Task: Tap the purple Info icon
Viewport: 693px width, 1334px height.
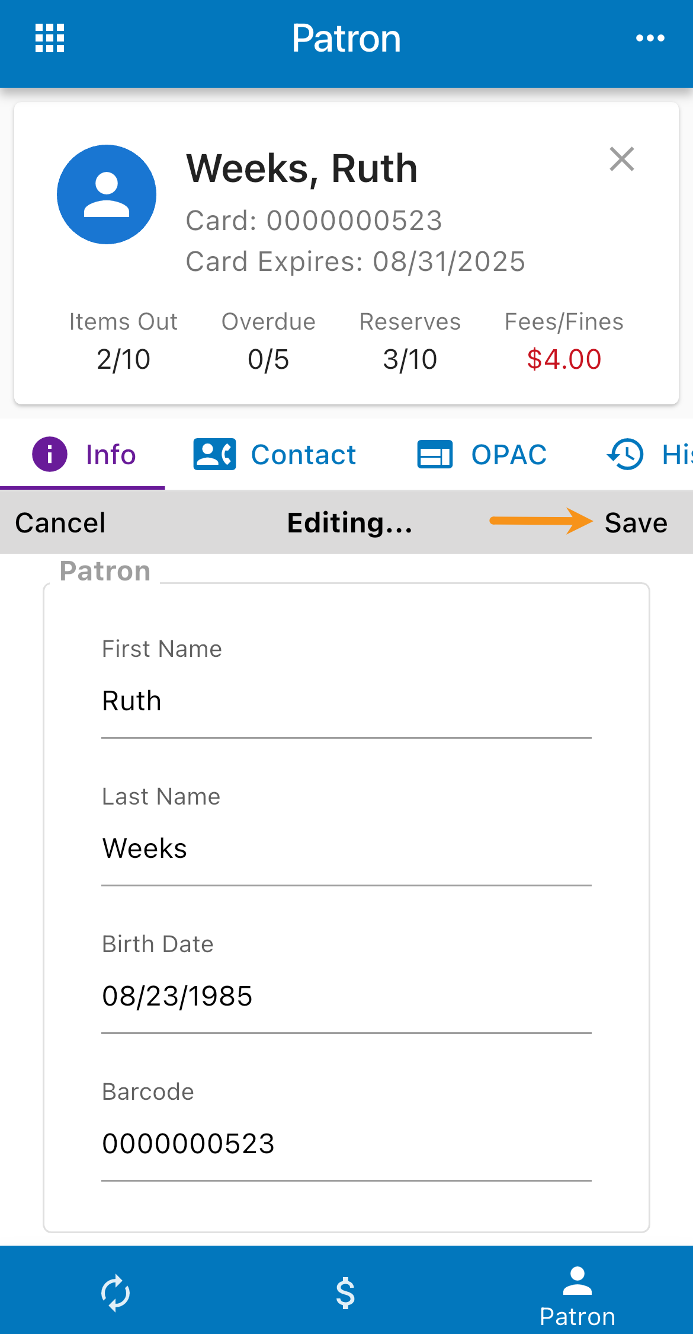Action: (x=50, y=455)
